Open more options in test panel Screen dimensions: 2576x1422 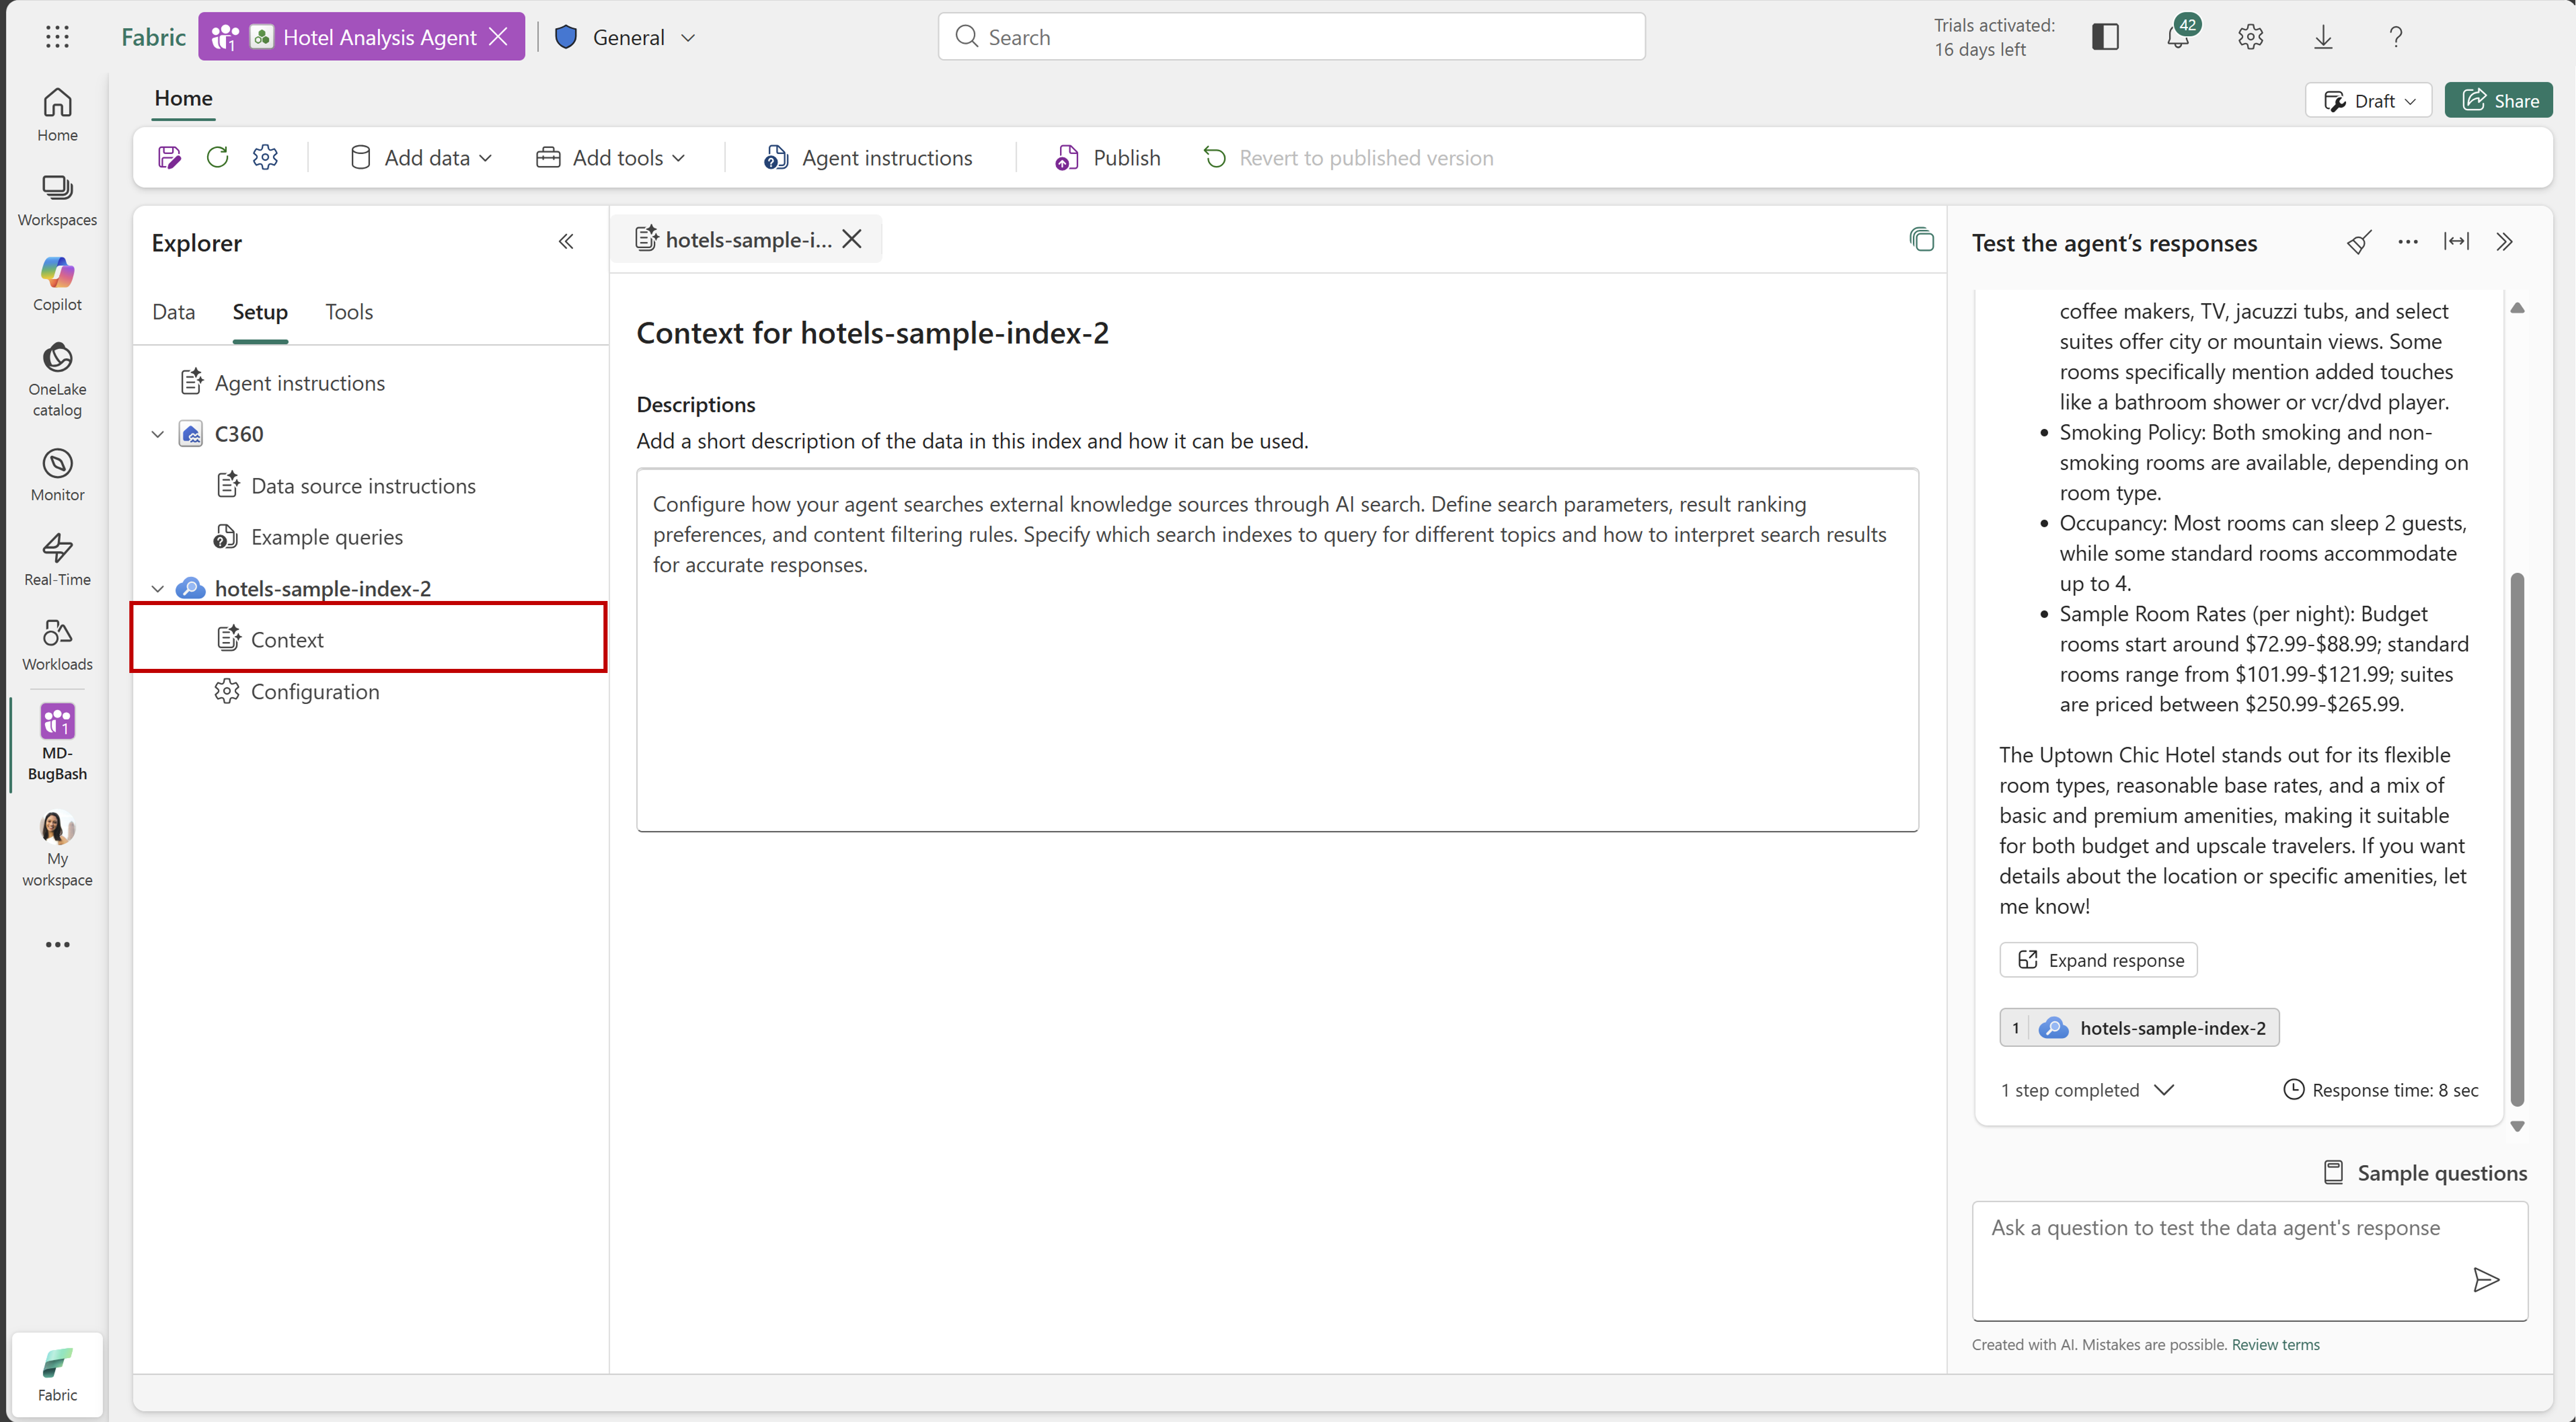(2408, 242)
